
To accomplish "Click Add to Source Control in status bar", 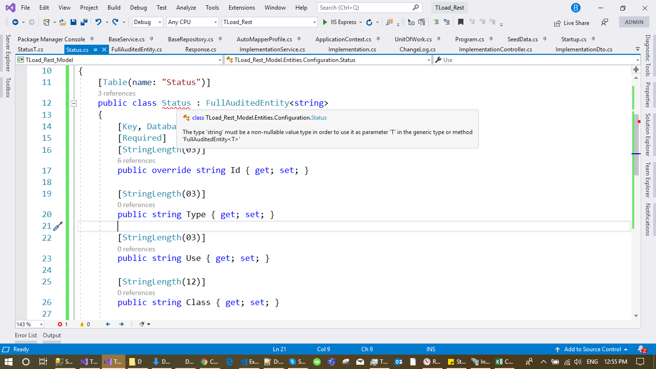I will tap(592, 349).
